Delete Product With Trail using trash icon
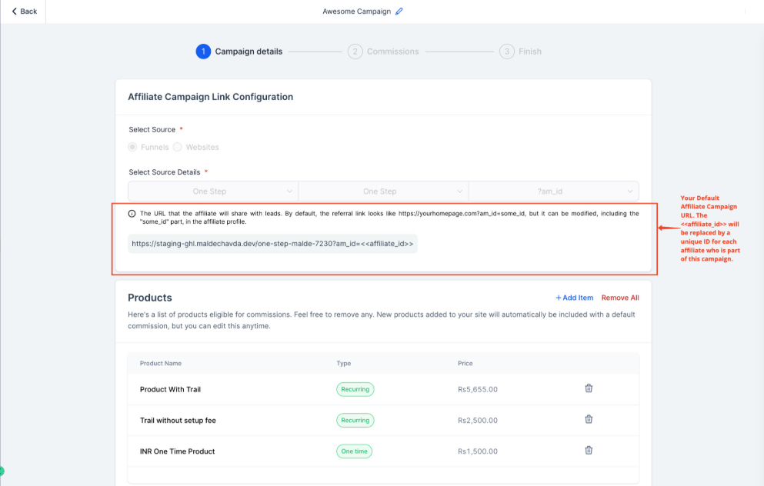The height and width of the screenshot is (486, 764). tap(589, 388)
